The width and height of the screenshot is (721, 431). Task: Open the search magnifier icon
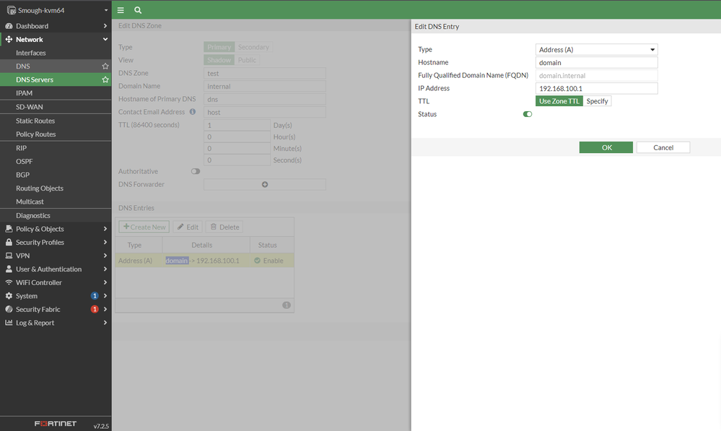[138, 10]
